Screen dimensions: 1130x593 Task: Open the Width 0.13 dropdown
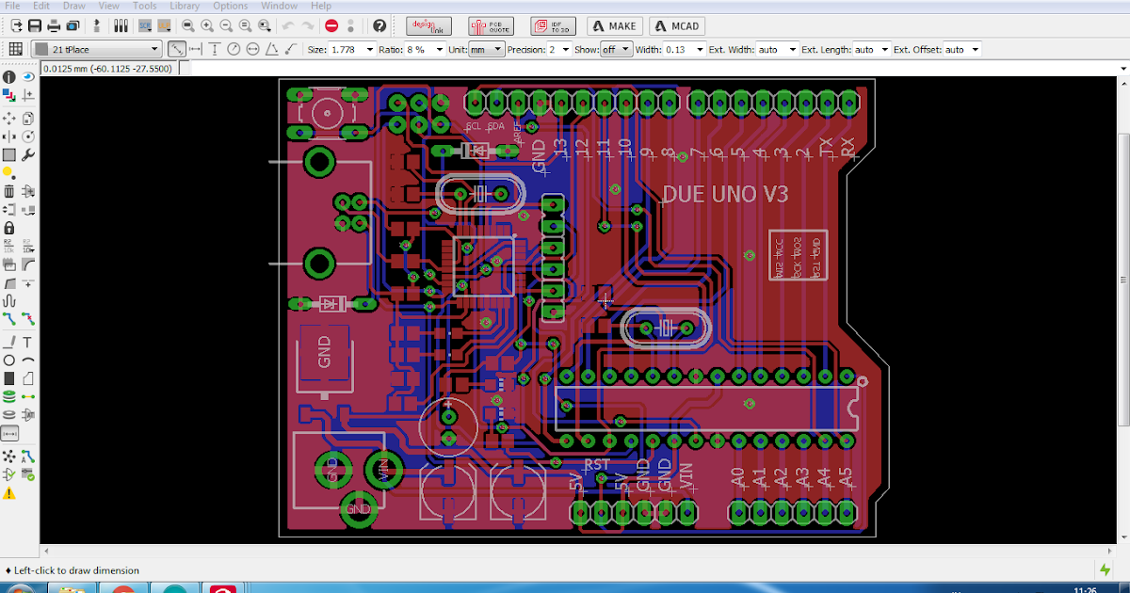click(x=685, y=49)
